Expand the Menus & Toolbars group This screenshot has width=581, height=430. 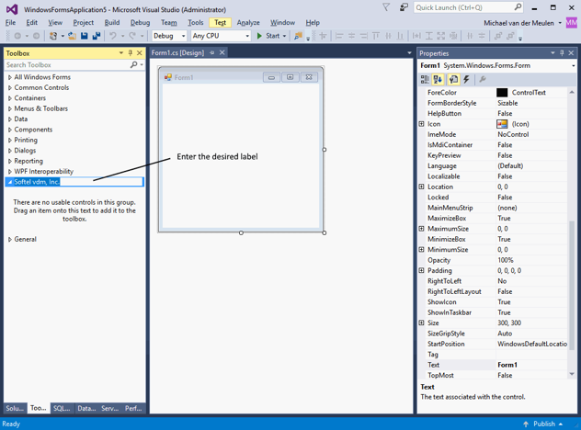(x=10, y=109)
